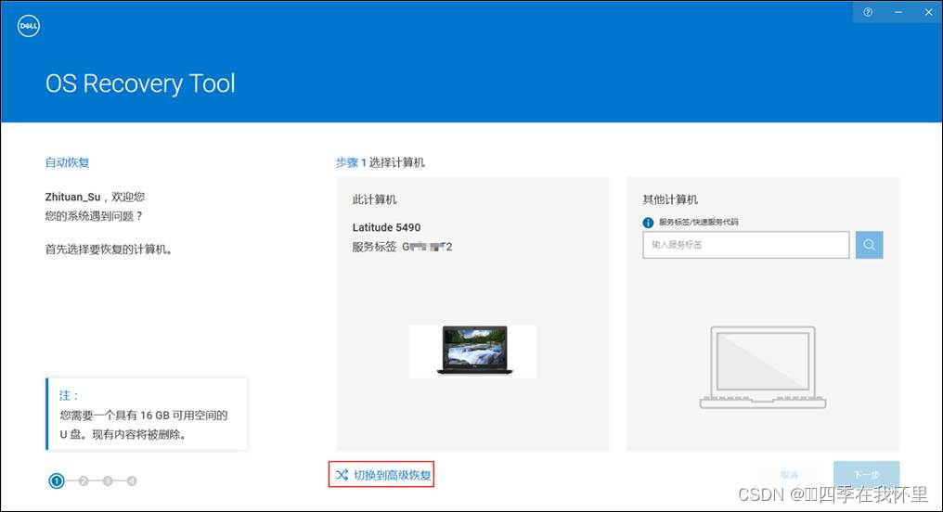Click the 步骤 1 选择计算机 heading
Viewport: 943px width, 512px height.
tap(381, 162)
